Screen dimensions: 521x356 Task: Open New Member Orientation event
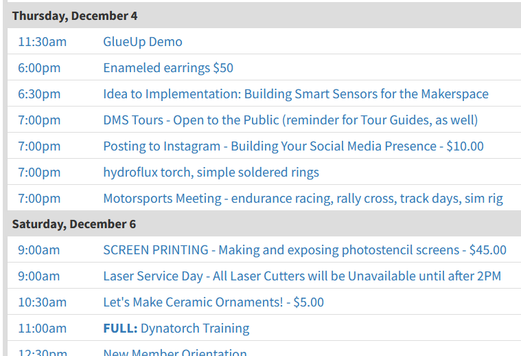click(175, 352)
